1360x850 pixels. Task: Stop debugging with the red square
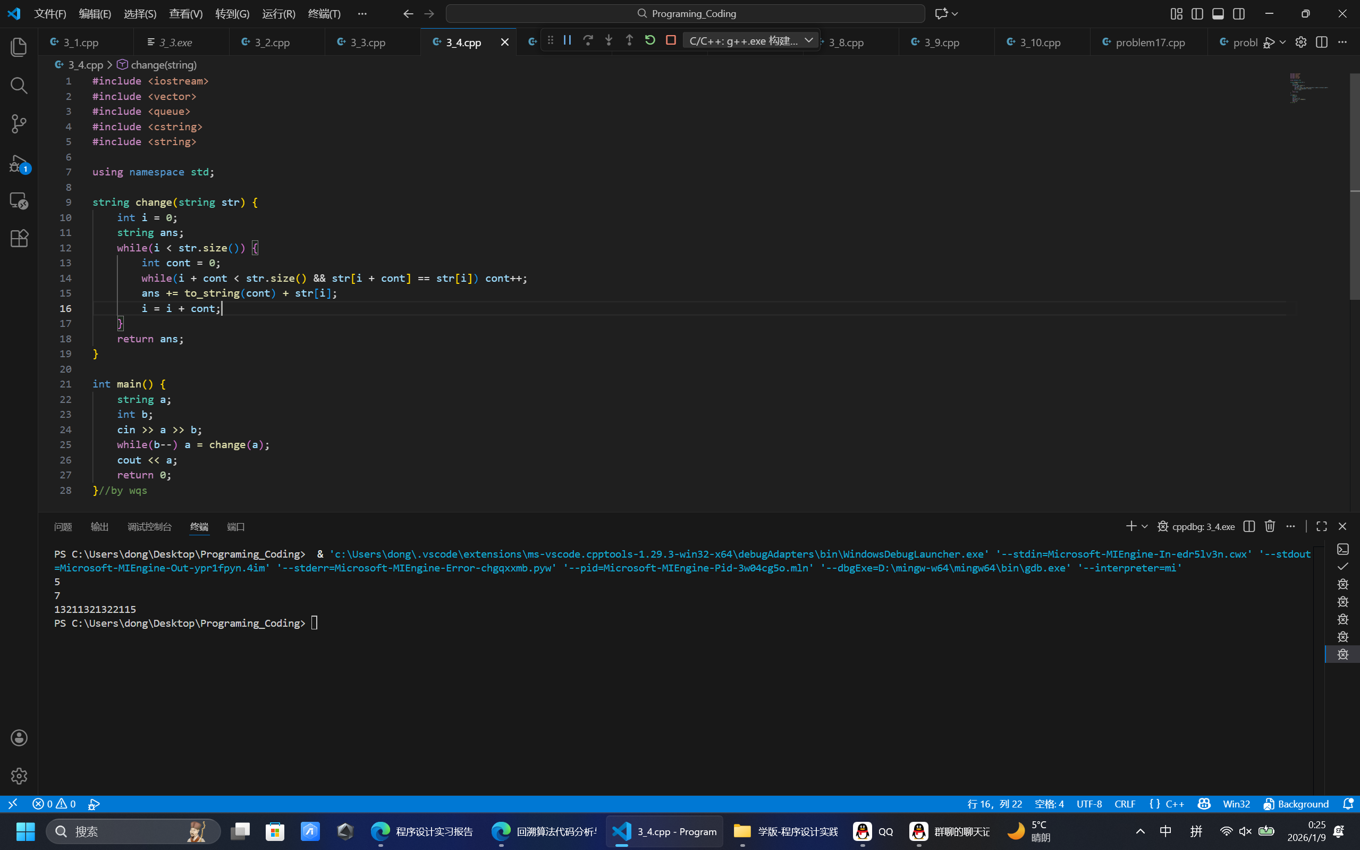pyautogui.click(x=671, y=40)
